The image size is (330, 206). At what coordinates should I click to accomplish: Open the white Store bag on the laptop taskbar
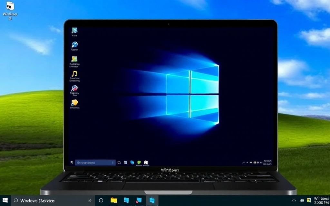pos(146,163)
